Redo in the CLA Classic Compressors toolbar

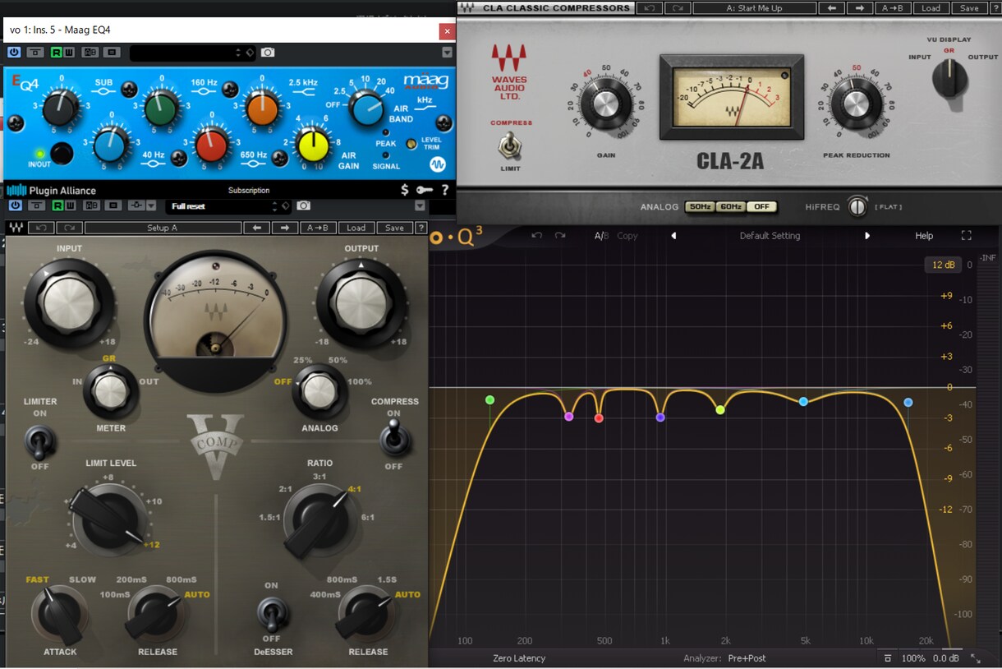pos(677,8)
